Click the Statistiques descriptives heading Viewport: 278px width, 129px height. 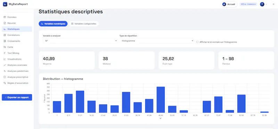pyautogui.click(x=71, y=12)
